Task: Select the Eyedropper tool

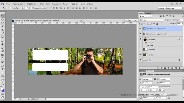Action: [3, 33]
